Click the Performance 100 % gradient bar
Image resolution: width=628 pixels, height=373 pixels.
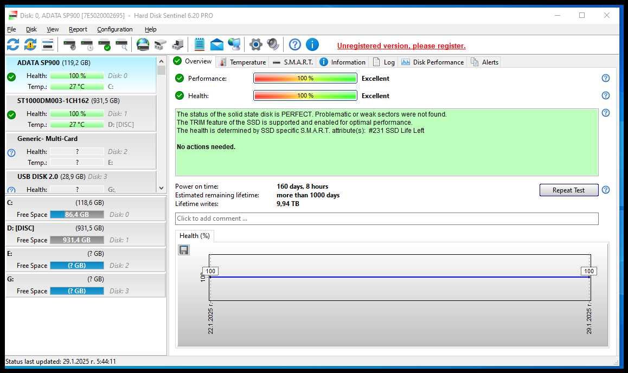click(x=305, y=78)
